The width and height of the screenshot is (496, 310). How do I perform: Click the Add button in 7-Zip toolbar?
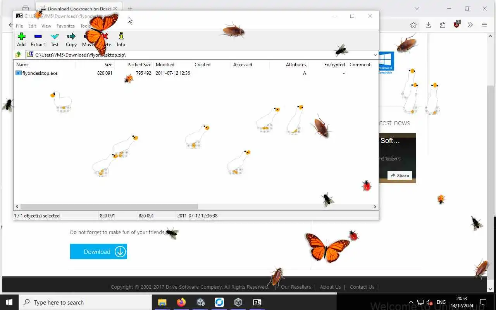[21, 40]
